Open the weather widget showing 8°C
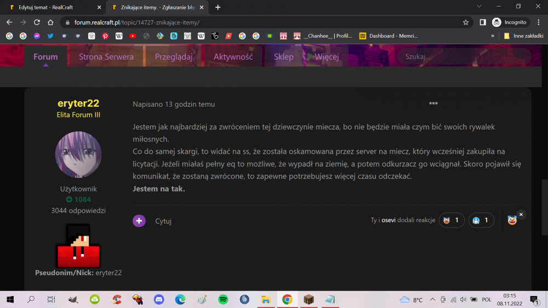Screen dimensions: 548x308 click(x=411, y=300)
